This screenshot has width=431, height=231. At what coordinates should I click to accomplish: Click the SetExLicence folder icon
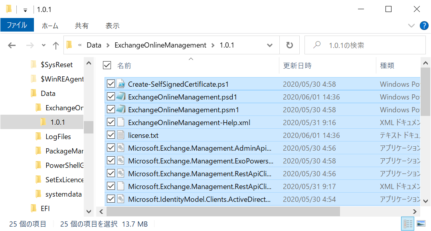point(38,179)
